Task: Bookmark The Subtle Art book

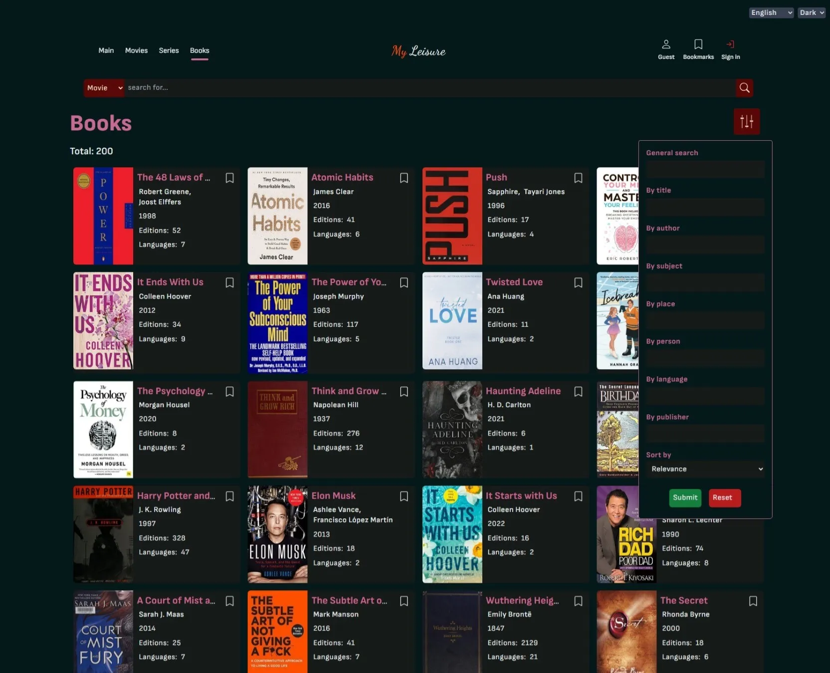Action: coord(404,601)
